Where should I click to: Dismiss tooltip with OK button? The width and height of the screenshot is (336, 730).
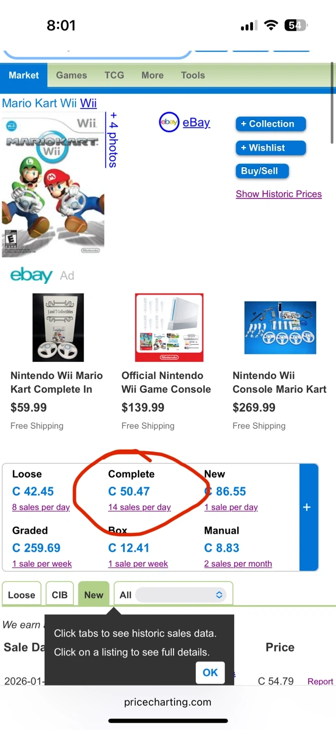210,673
